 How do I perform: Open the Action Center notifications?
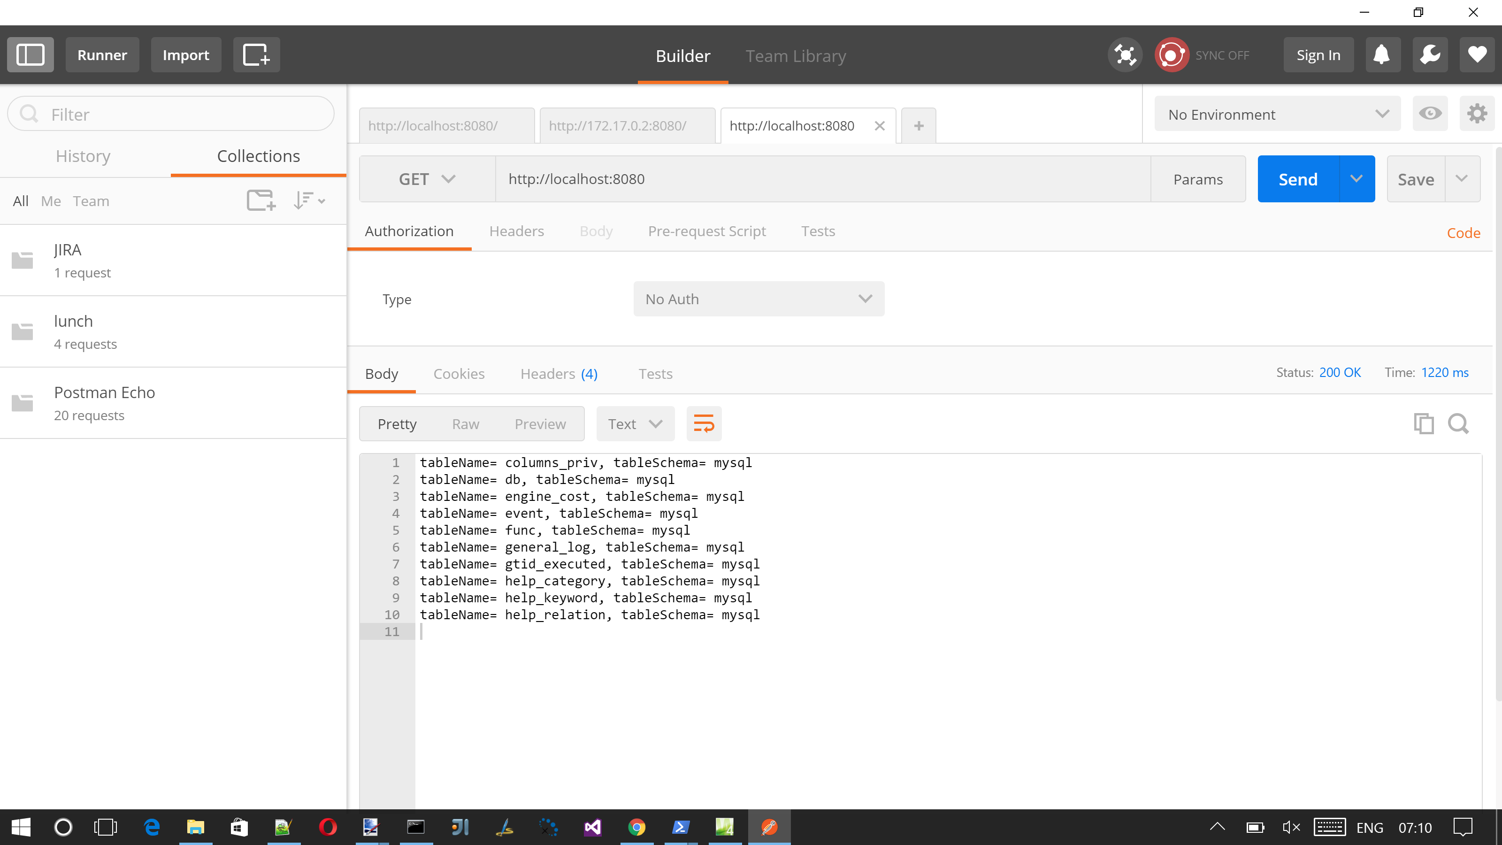1463,827
